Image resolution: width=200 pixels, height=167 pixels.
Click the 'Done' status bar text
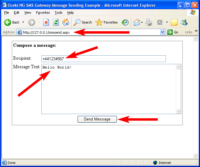(12, 163)
